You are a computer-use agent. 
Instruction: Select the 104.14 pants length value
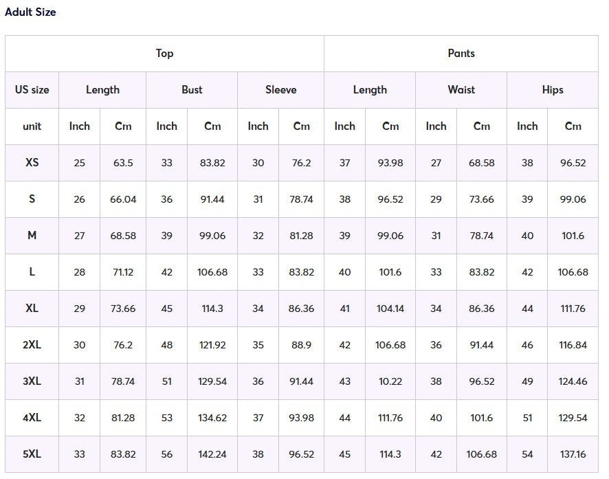tap(390, 309)
